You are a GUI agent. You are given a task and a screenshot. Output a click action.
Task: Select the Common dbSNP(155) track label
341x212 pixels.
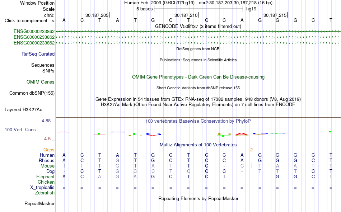(x=32, y=93)
